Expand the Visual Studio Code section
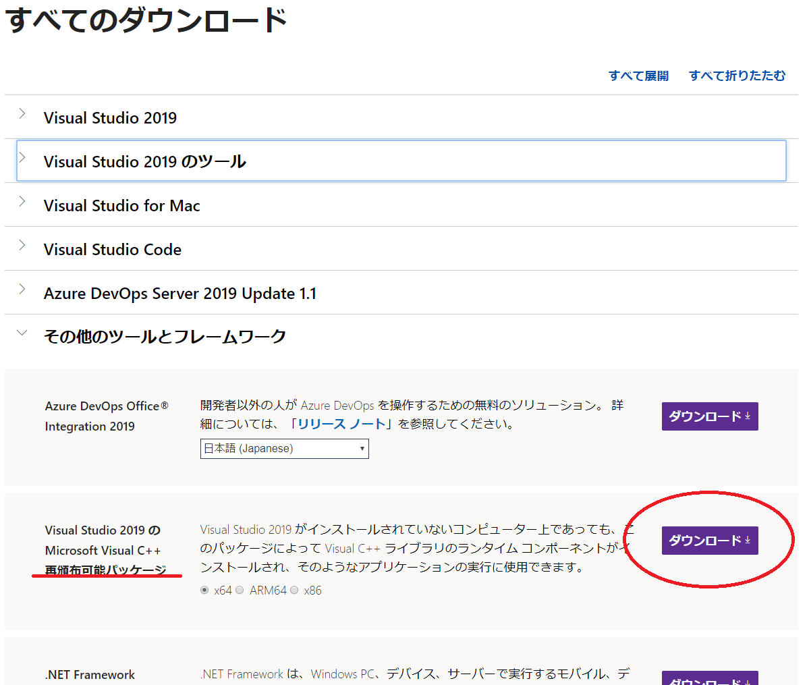 [x=401, y=249]
